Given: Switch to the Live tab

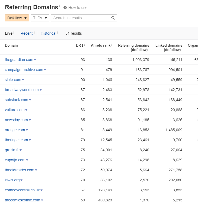Looking at the screenshot, I should point(9,33).
